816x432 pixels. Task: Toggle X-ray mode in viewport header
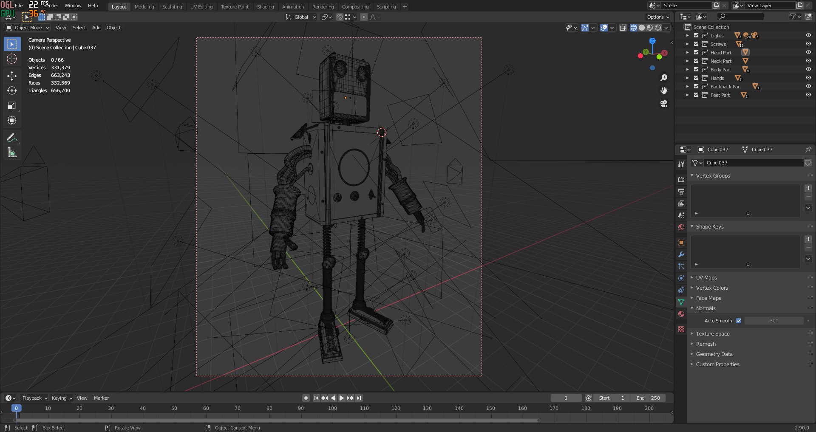coord(623,28)
